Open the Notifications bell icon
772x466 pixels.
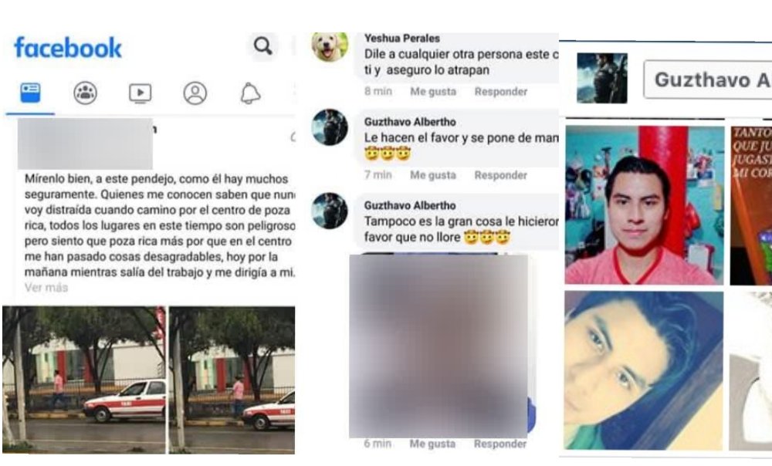coord(250,93)
